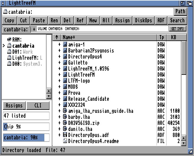The height and width of the screenshot is (156, 194).
Task: Click the file list scroll down arrow
Action: pos(184,143)
